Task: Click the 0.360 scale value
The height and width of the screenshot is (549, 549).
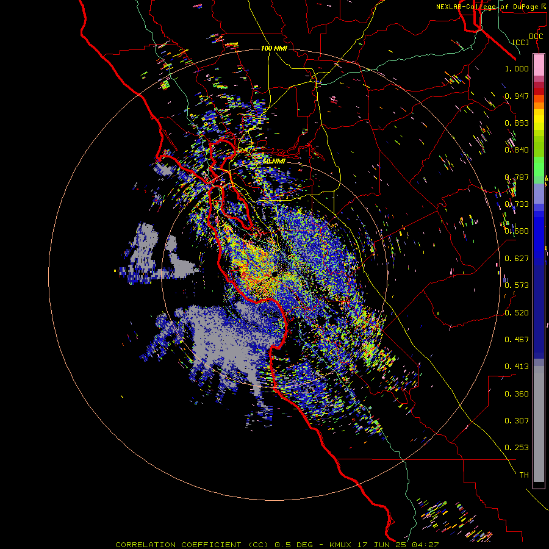Action: click(517, 394)
